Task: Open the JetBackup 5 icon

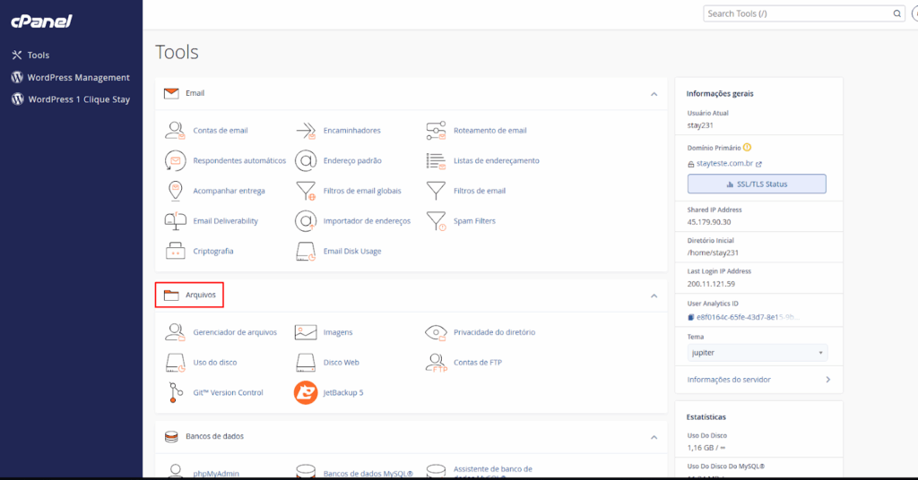Action: click(x=307, y=392)
